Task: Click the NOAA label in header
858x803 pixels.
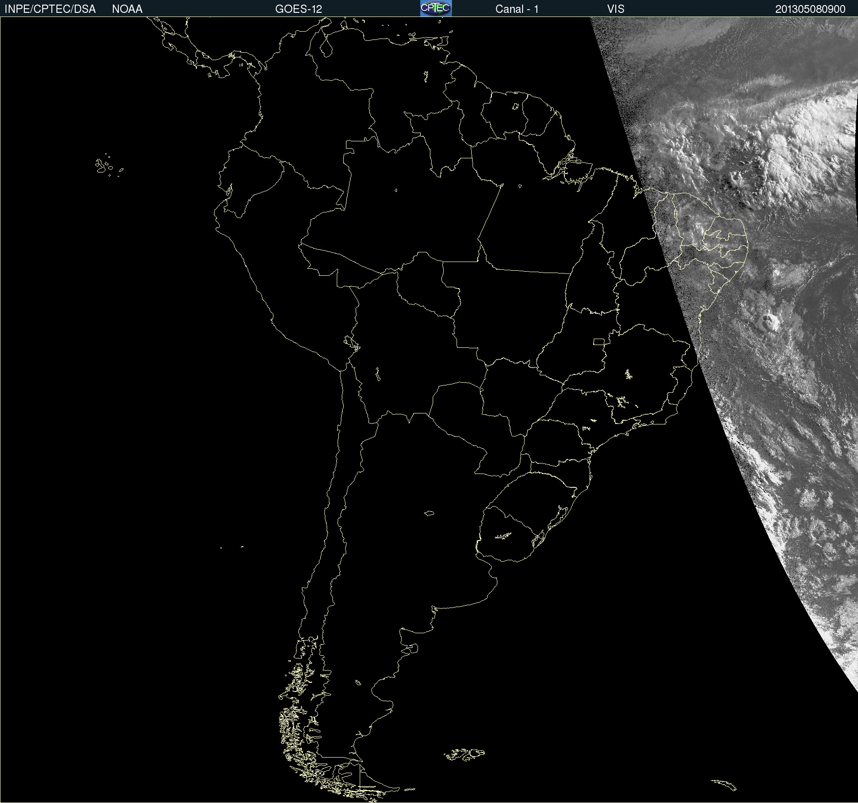Action: tap(127, 9)
